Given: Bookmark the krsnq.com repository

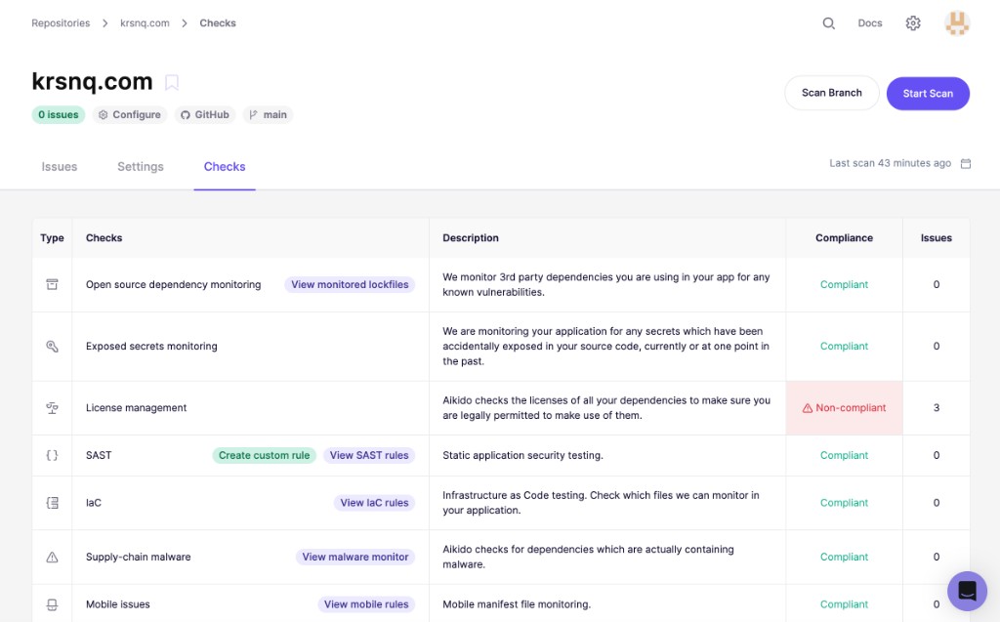Looking at the screenshot, I should point(172,82).
